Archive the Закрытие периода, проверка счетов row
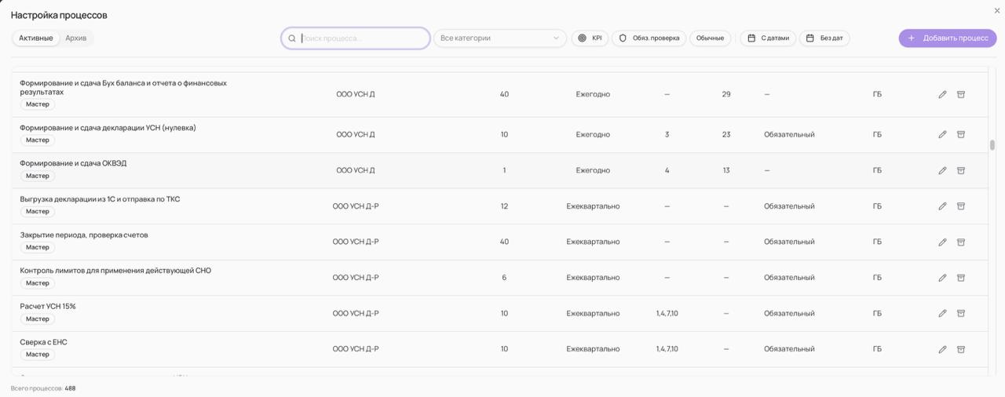1005x397 pixels. pyautogui.click(x=960, y=242)
